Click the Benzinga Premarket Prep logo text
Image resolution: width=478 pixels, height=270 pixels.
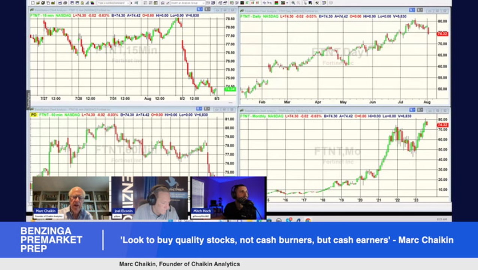click(x=51, y=240)
